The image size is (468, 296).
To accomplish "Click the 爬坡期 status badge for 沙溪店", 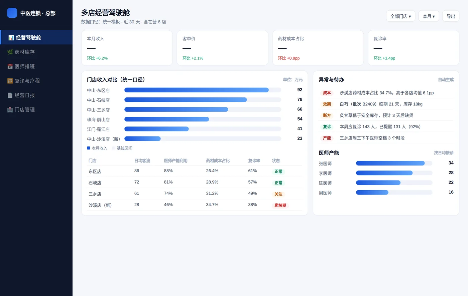I will coord(280,206).
